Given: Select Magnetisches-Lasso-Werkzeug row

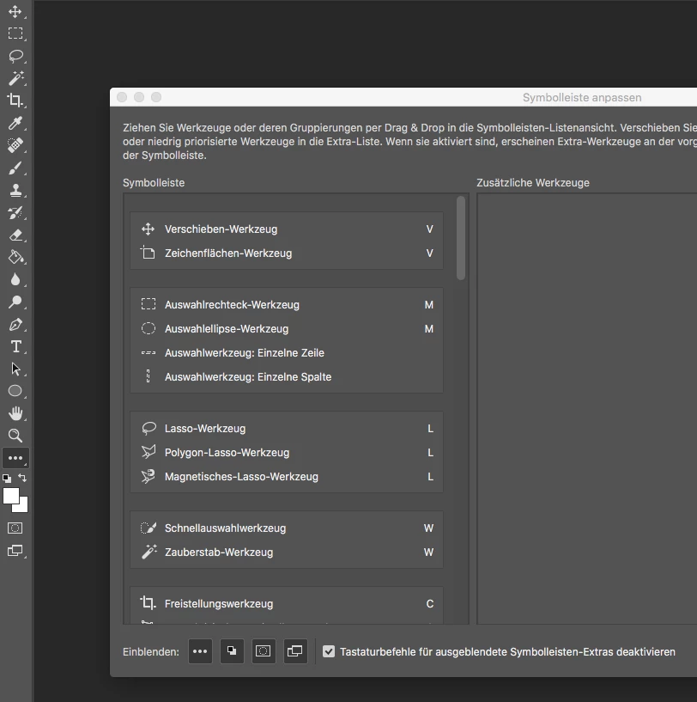Looking at the screenshot, I should tap(287, 477).
